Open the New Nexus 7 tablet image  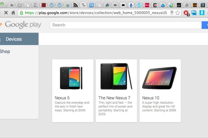[x=116, y=76]
